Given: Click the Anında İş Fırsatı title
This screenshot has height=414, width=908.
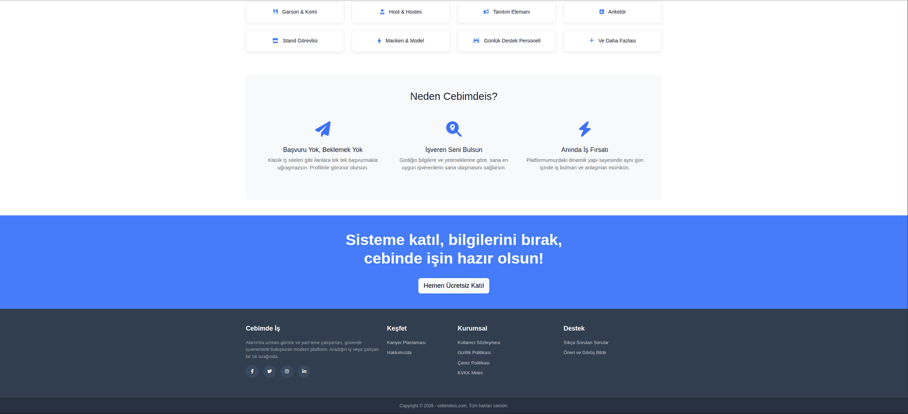Looking at the screenshot, I should pyautogui.click(x=585, y=150).
